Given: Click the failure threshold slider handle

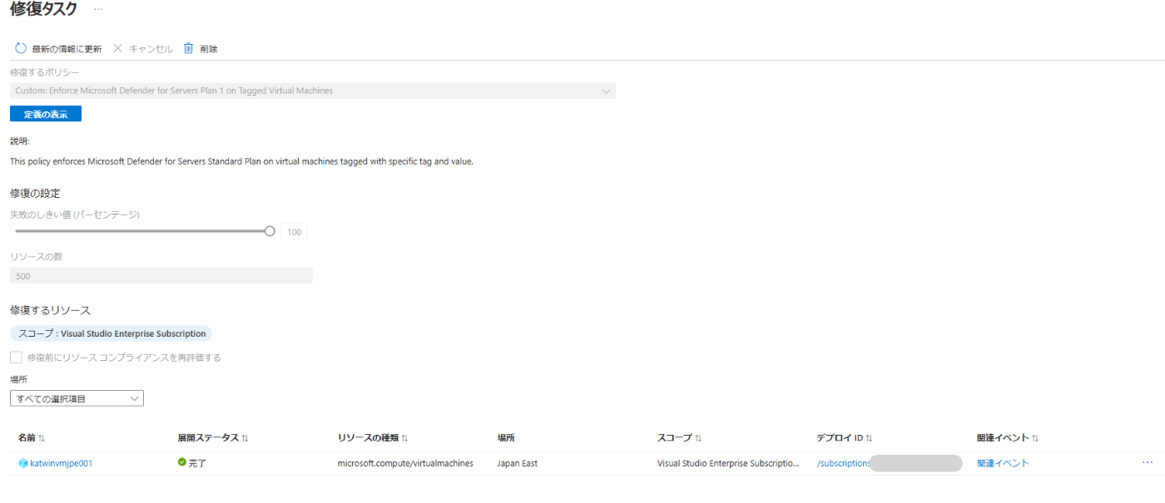Looking at the screenshot, I should point(270,231).
